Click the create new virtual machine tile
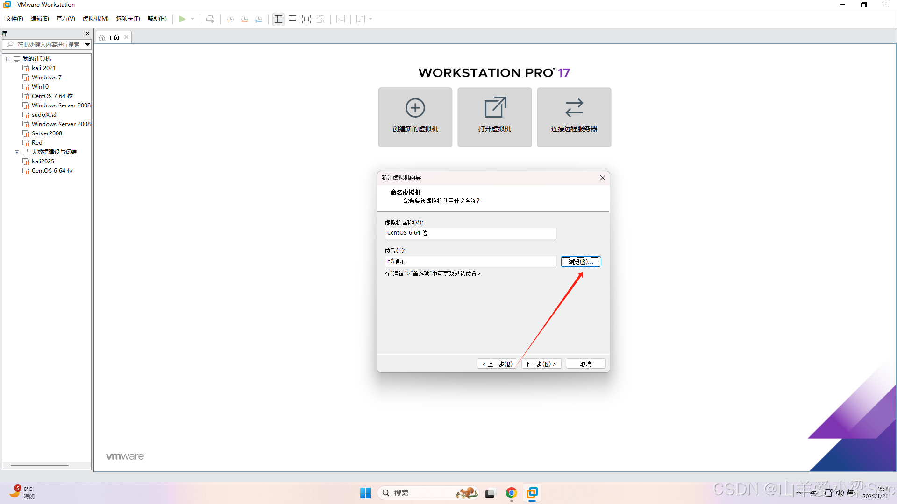 (415, 117)
